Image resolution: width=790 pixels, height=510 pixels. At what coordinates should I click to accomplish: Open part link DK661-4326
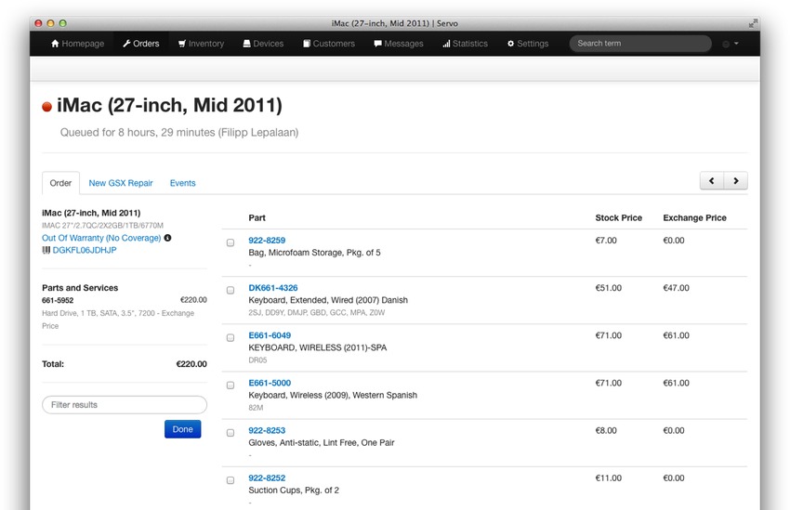click(x=273, y=287)
